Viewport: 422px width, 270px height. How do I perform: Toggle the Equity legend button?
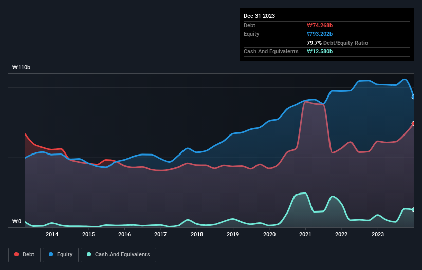pos(61,255)
